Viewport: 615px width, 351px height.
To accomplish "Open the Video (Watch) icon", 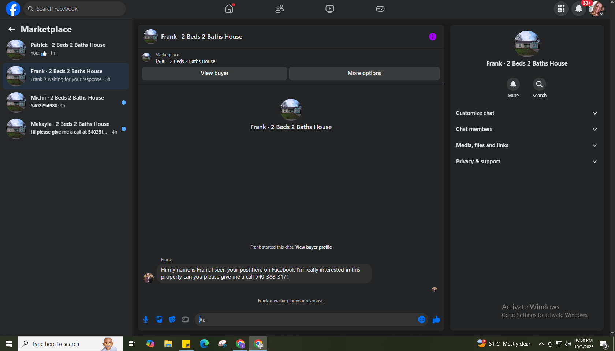I will point(330,9).
